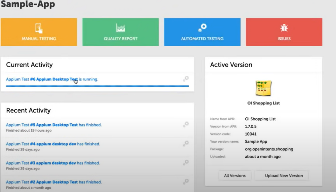
Task: Open finished test #2 Appium Desktop Test
Action: click(x=54, y=182)
